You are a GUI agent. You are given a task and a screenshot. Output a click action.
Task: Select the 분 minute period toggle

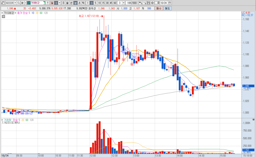[x=76, y=3]
